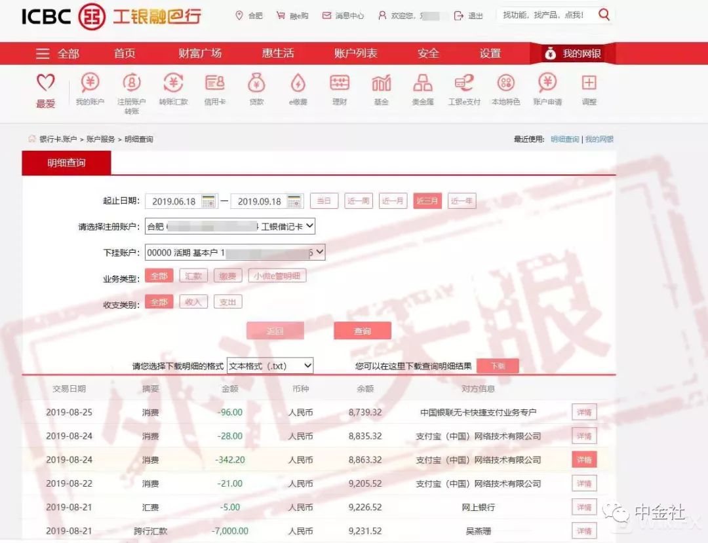Image resolution: width=708 pixels, height=543 pixels.
Task: Select 汇款 business type
Action: point(193,276)
